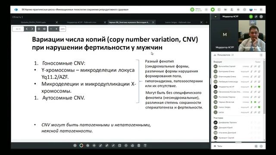Switch to the Ivanov Sergey Рабочий стол tab
This screenshot has height=155, width=276.
tap(178, 22)
